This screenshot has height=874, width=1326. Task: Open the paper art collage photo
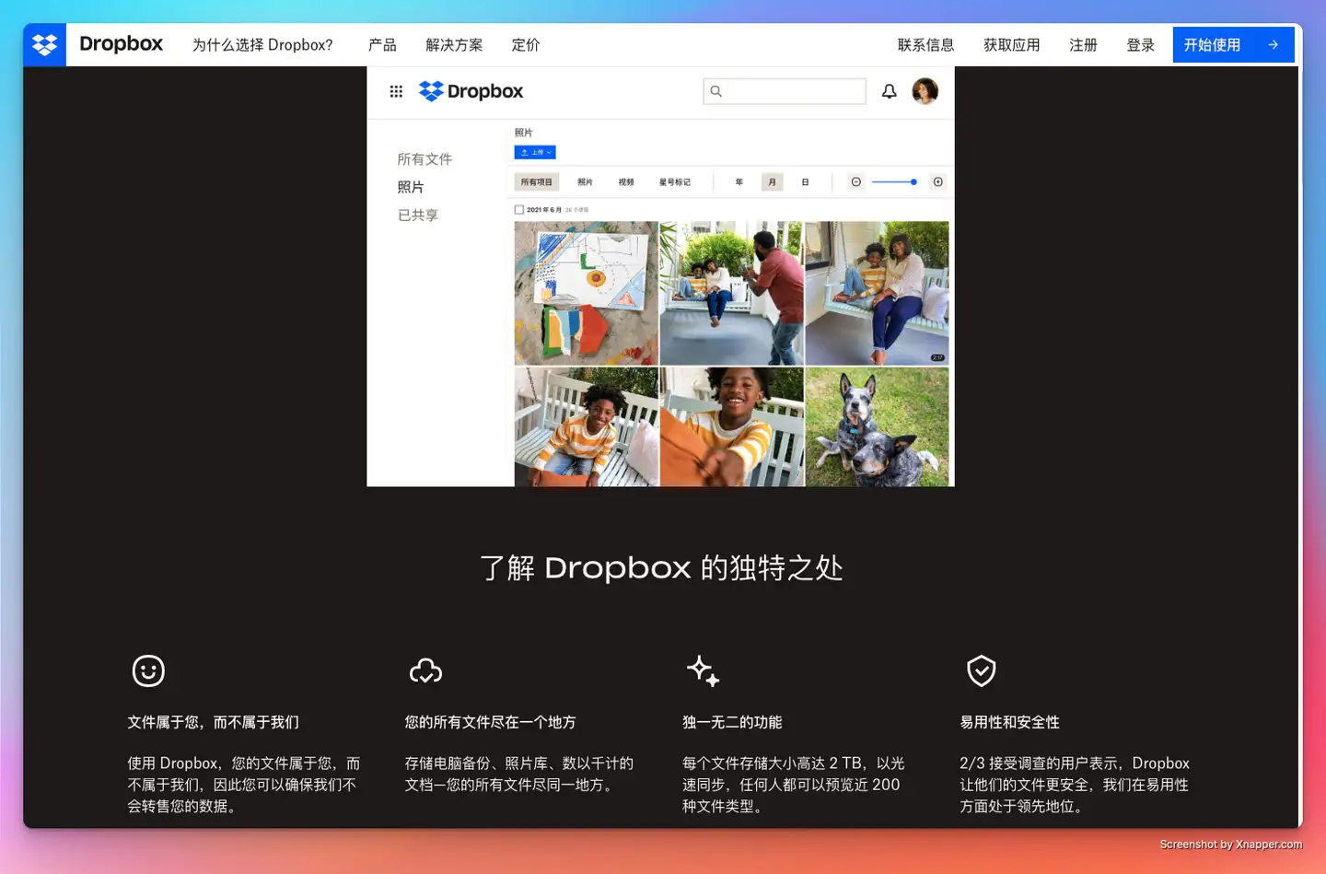point(587,293)
